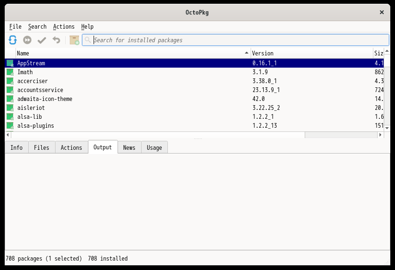Switch to the Info tab
The height and width of the screenshot is (270, 395).
point(16,147)
